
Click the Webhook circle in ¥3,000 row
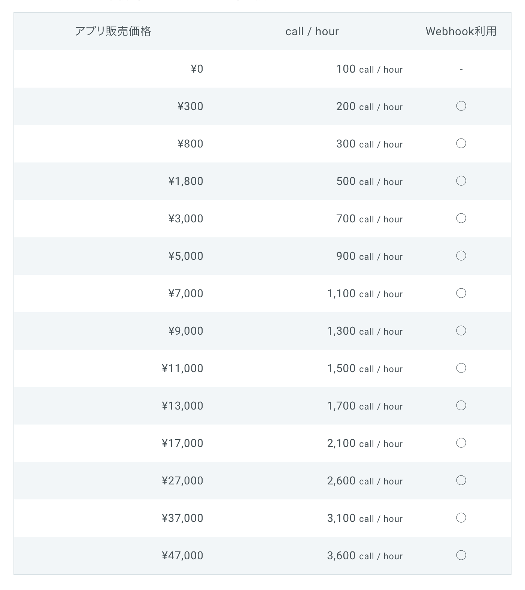(461, 218)
